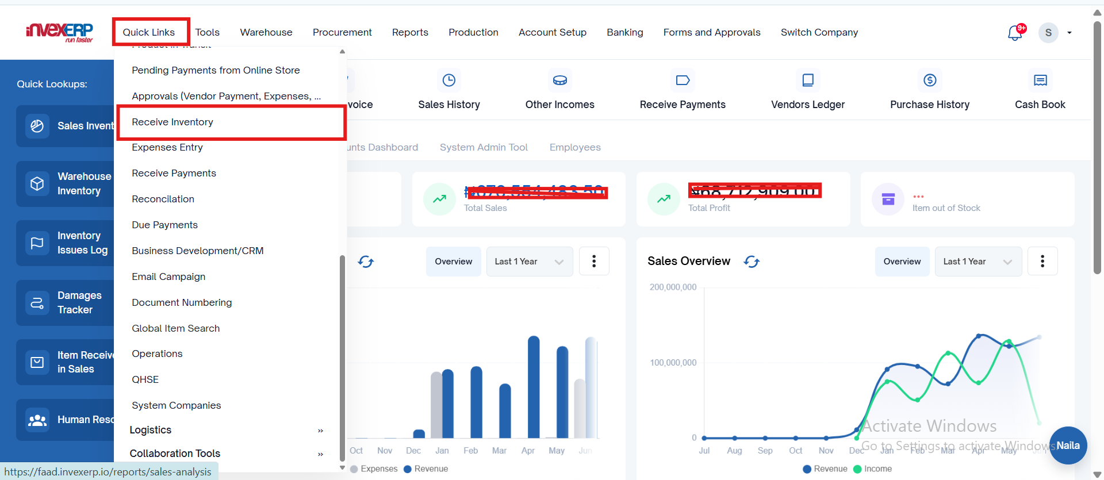The image size is (1104, 480).
Task: Open the Quick Links menu
Action: [149, 32]
